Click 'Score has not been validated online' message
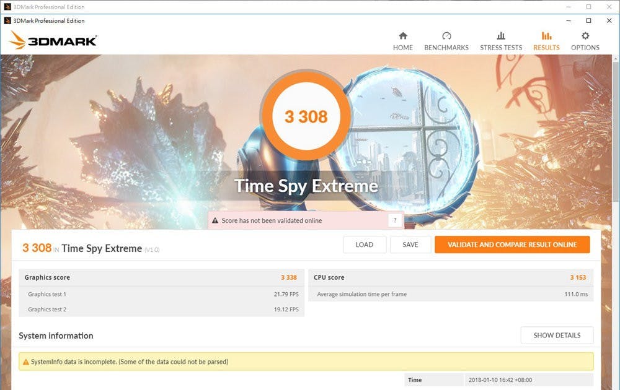Viewport: 620px width, 390px height. 272,220
